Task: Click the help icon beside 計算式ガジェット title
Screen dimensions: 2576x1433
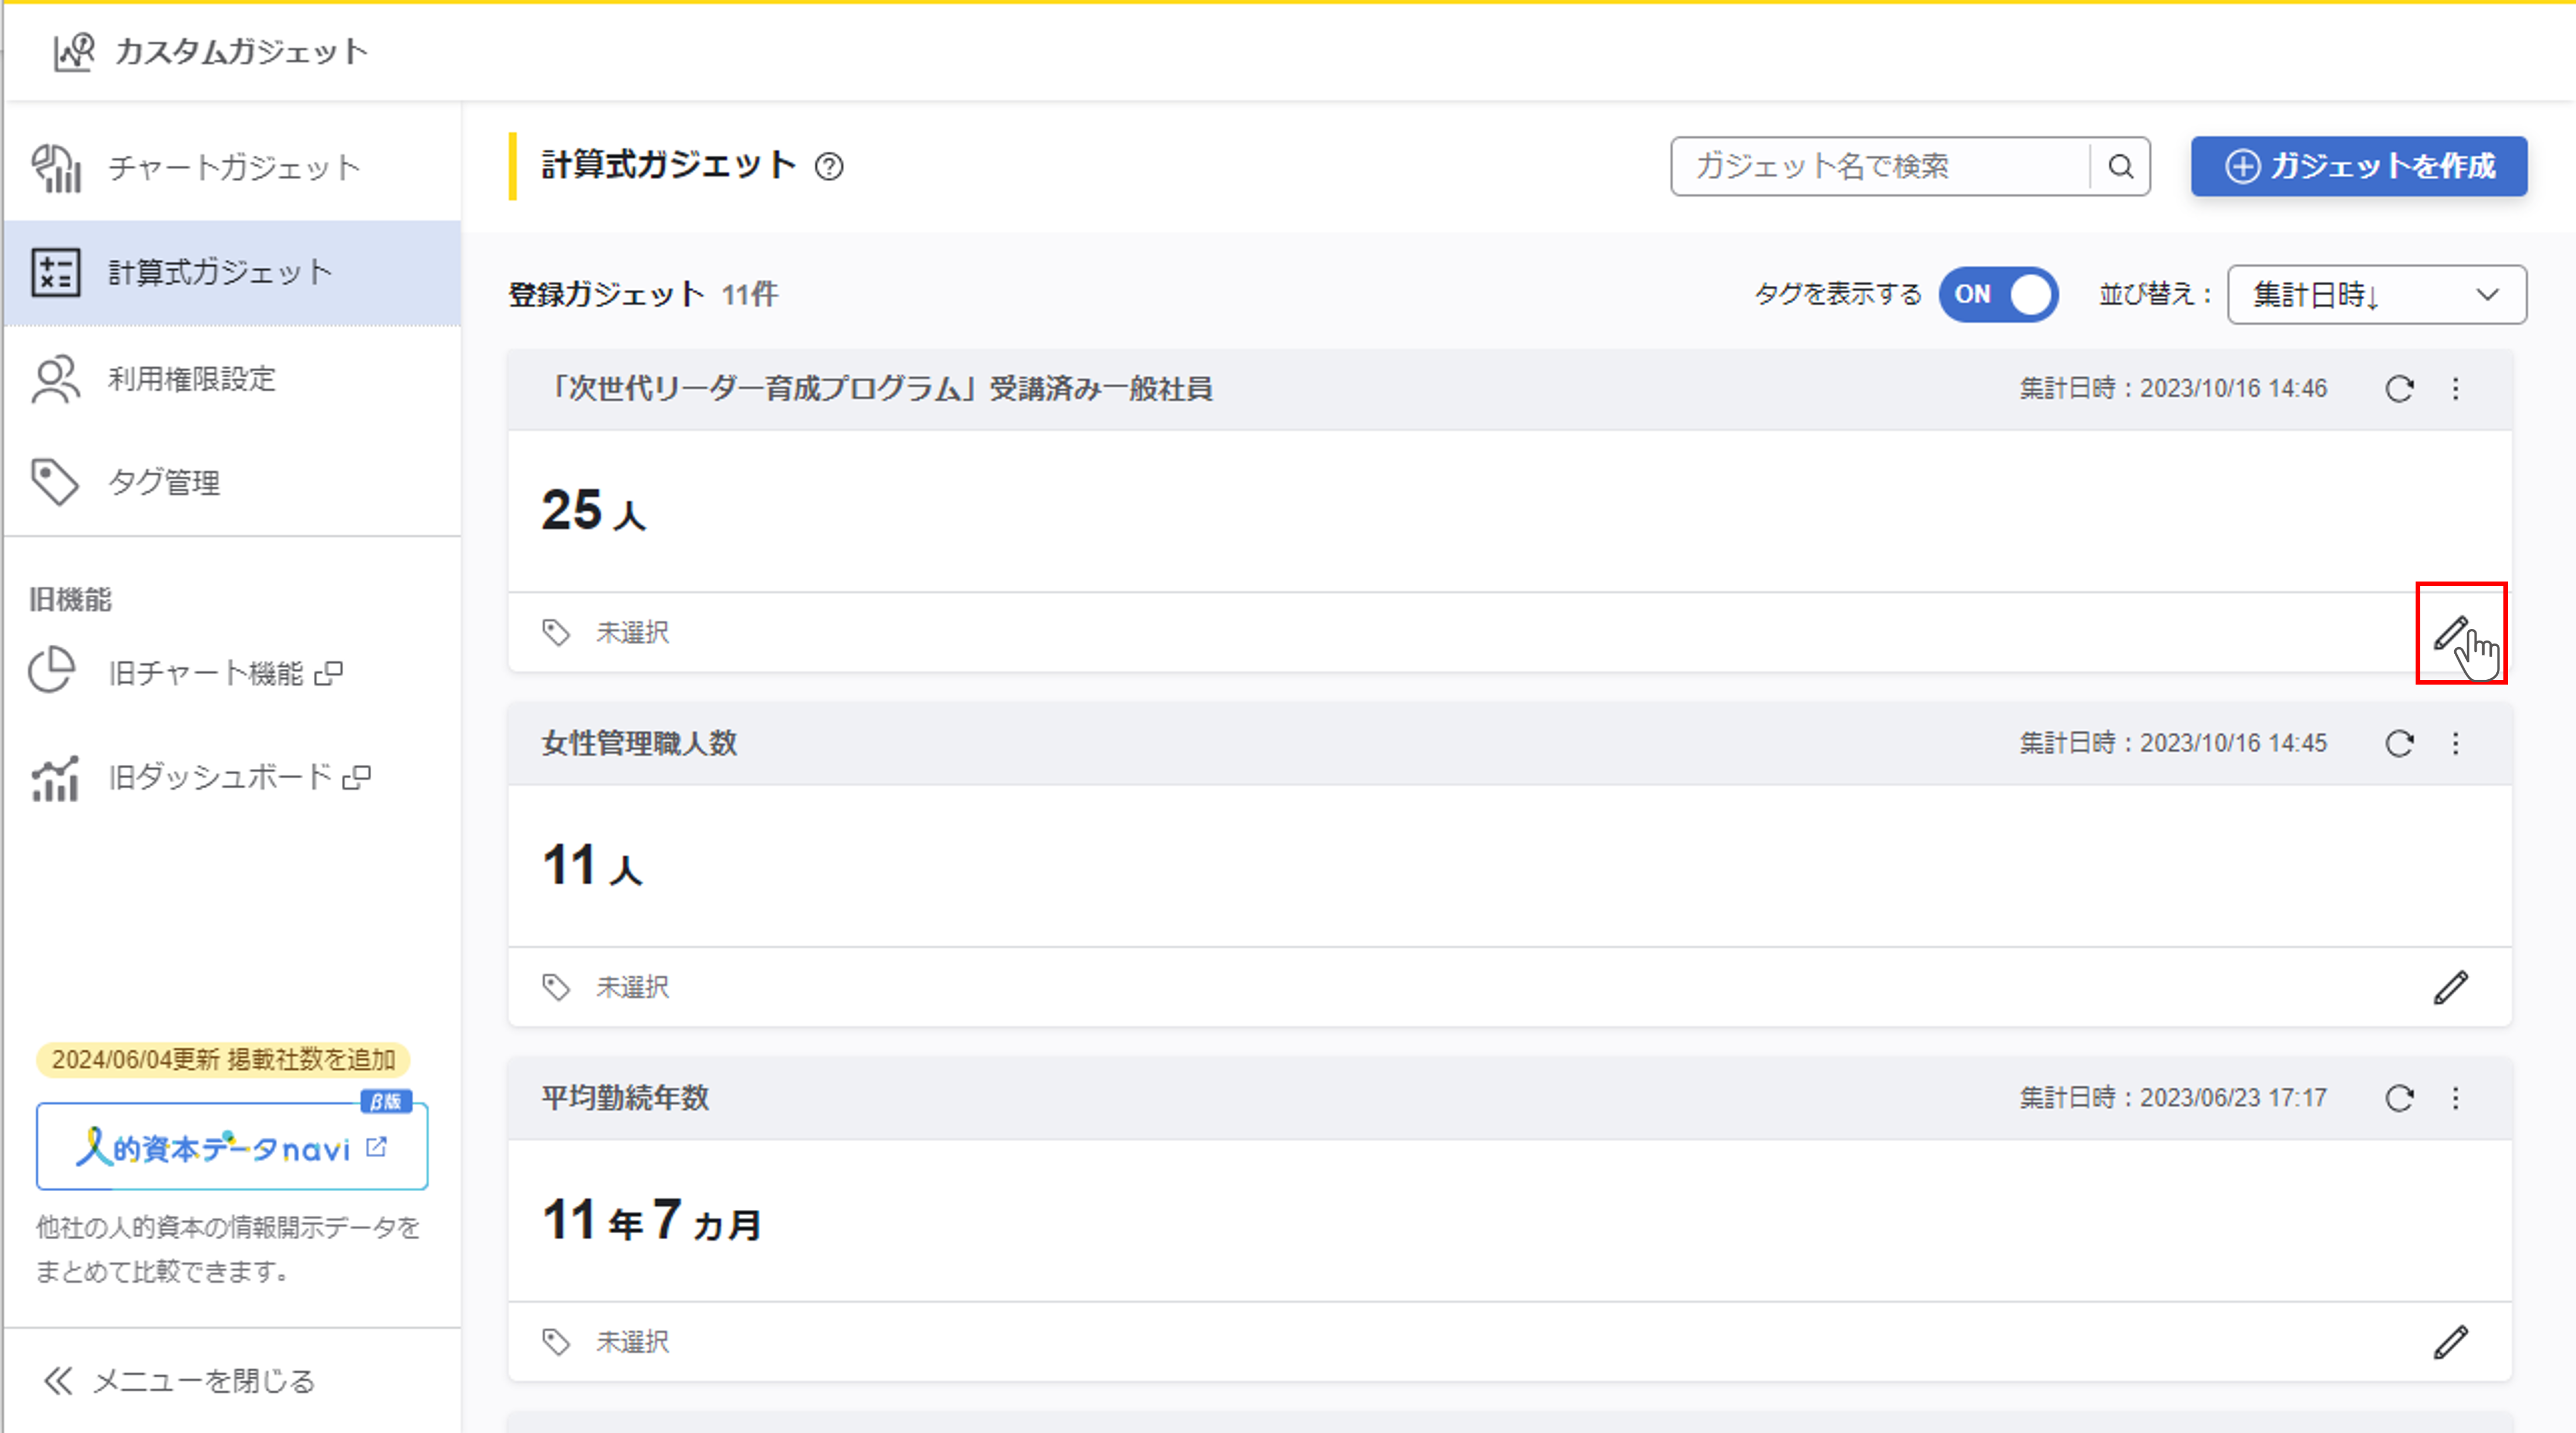Action: coord(829,166)
